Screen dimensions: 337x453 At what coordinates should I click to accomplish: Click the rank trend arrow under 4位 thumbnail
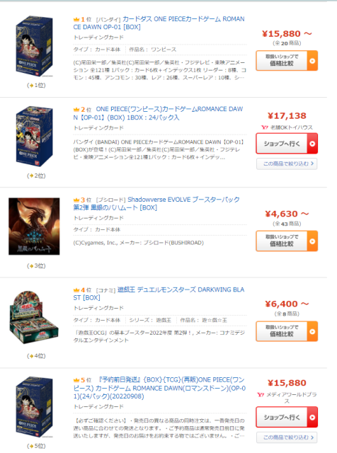click(x=30, y=356)
